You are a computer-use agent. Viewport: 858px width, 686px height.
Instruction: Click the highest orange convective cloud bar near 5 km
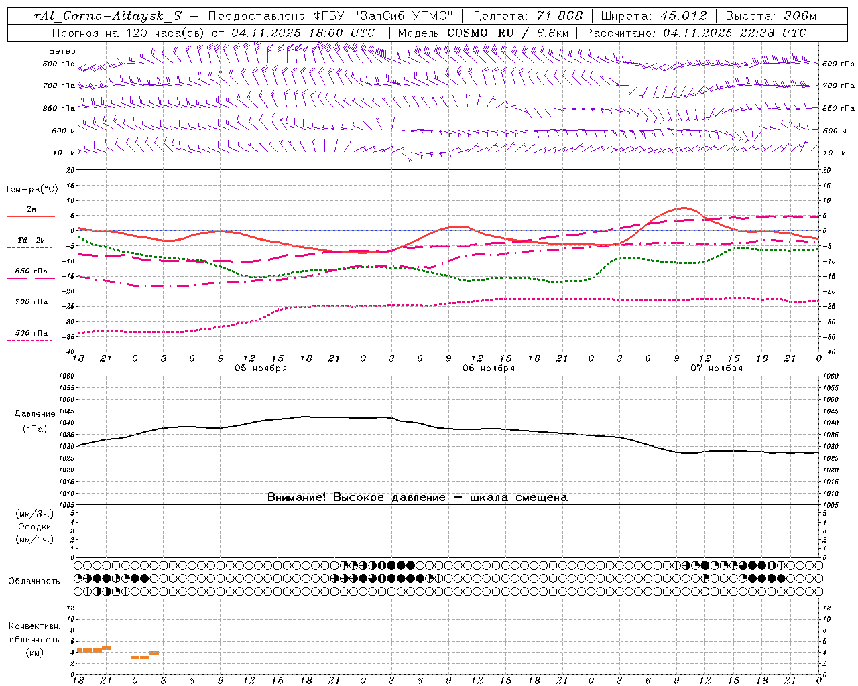[106, 648]
